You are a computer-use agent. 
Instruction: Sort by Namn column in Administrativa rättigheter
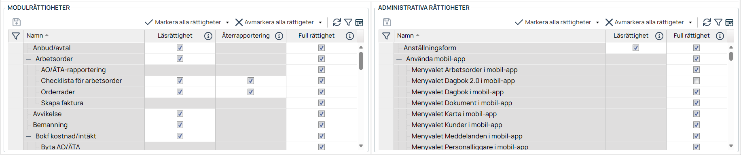pyautogui.click(x=405, y=36)
